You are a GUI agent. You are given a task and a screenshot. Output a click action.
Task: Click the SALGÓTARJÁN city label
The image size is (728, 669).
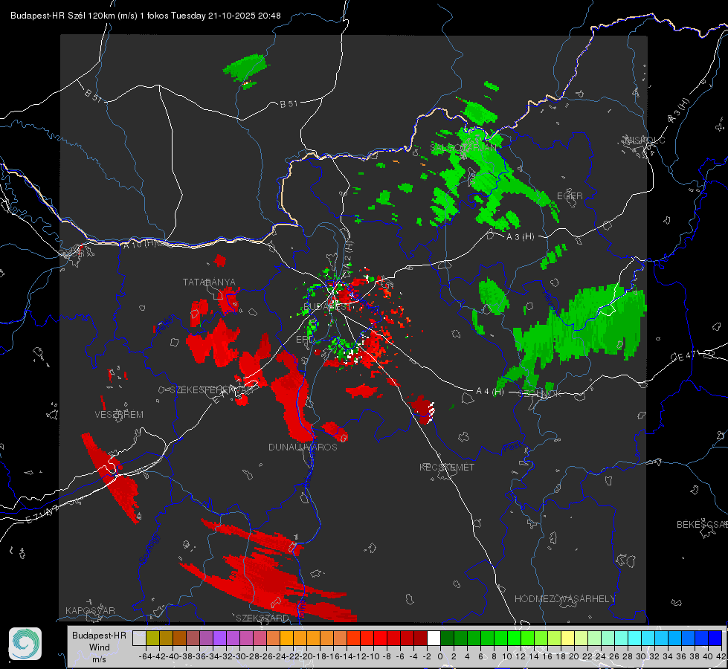pyautogui.click(x=463, y=148)
